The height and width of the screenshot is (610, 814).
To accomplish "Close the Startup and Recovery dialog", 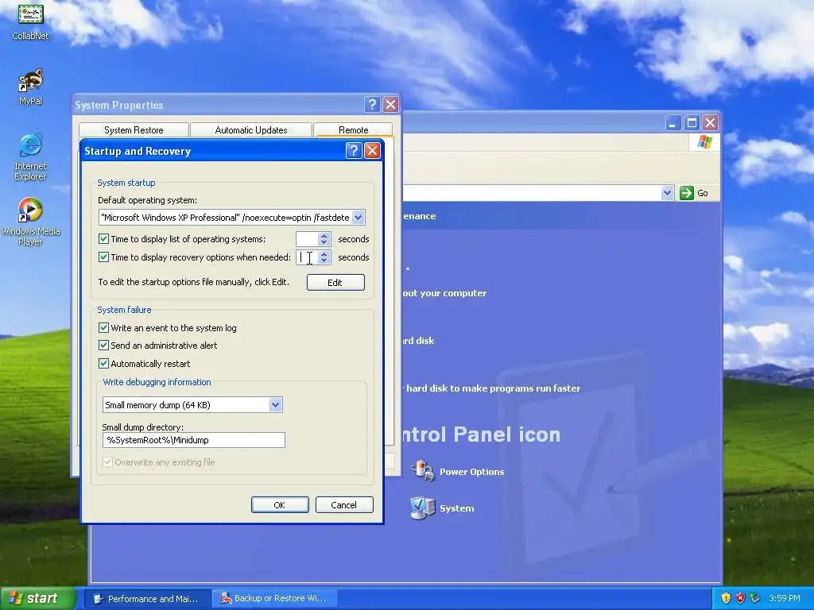I will [x=372, y=151].
